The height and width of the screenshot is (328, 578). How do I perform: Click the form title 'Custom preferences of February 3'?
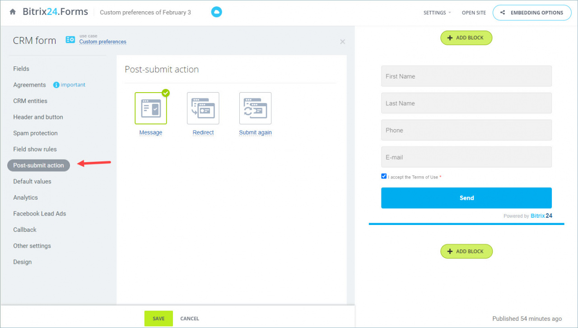point(145,13)
